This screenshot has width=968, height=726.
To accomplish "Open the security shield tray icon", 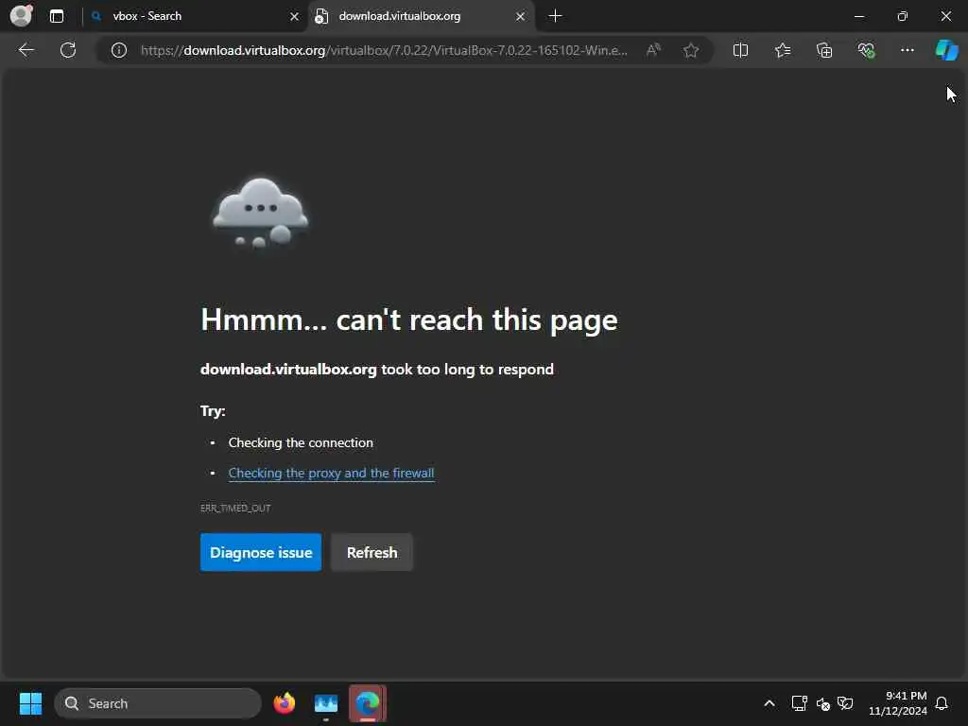I will click(x=845, y=703).
